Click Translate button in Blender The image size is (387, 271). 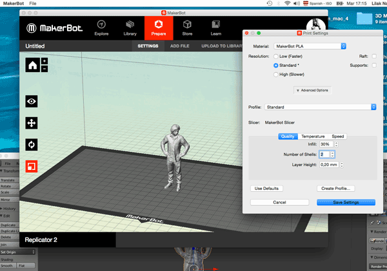click(x=9, y=180)
